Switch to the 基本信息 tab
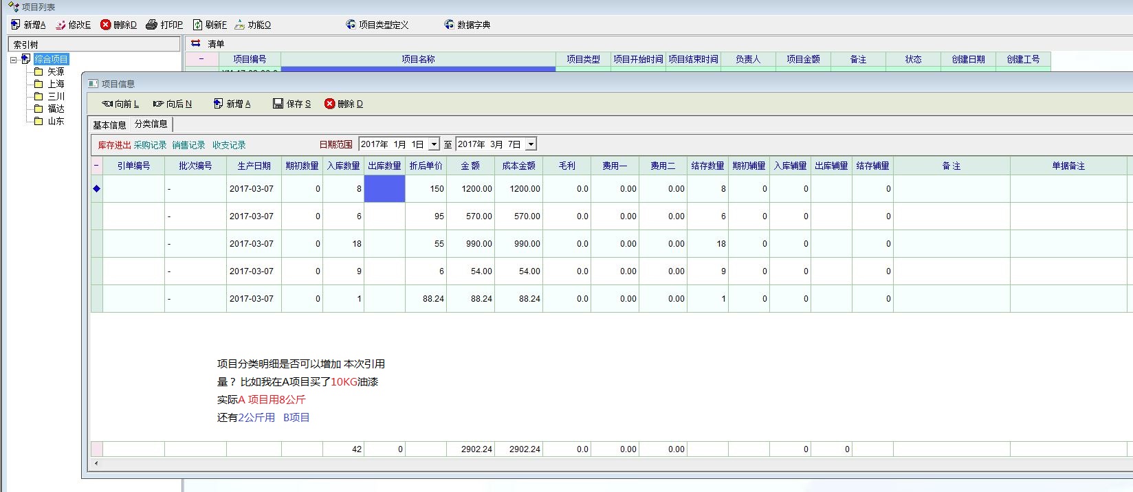The width and height of the screenshot is (1133, 492). click(109, 125)
